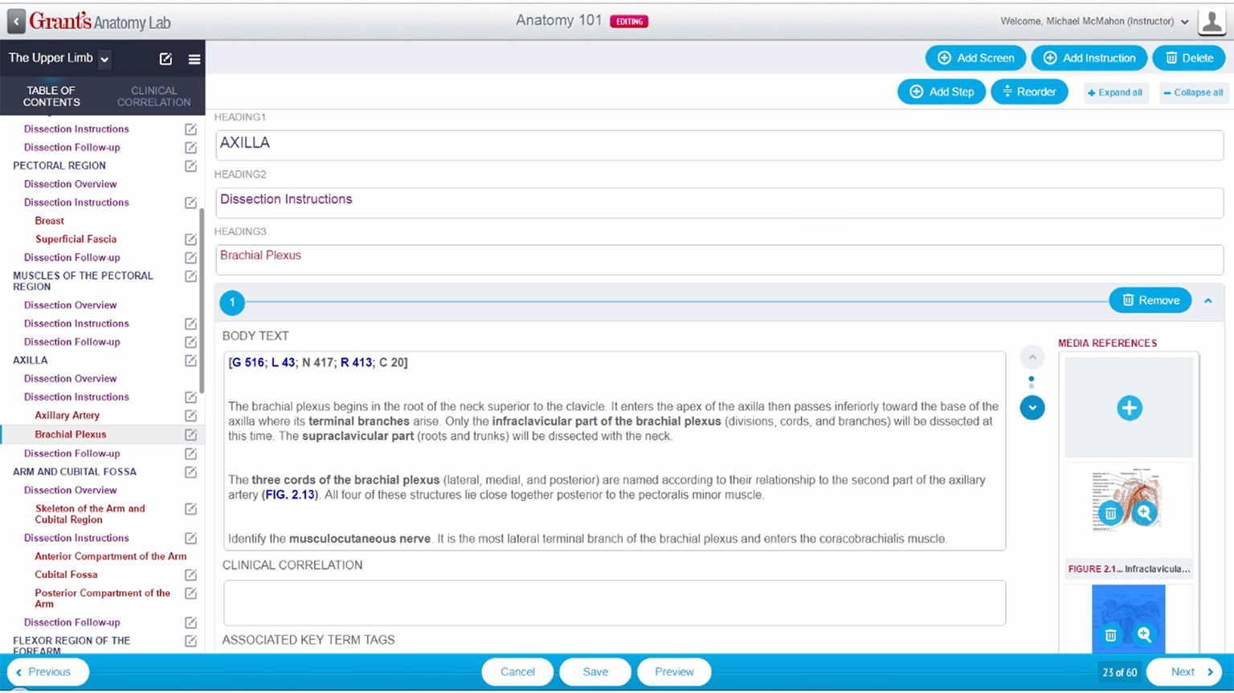Click into the Clinical Correlation text field
Viewport: 1234px width, 693px height.
click(614, 602)
